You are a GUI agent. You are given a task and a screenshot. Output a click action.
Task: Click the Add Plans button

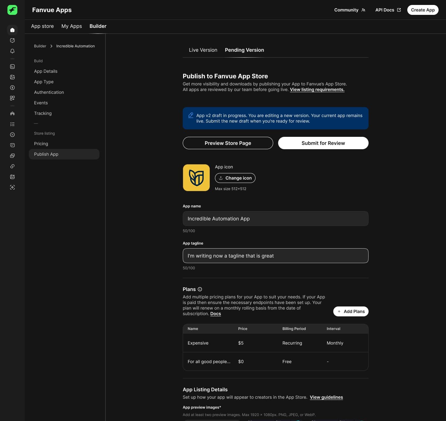351,311
